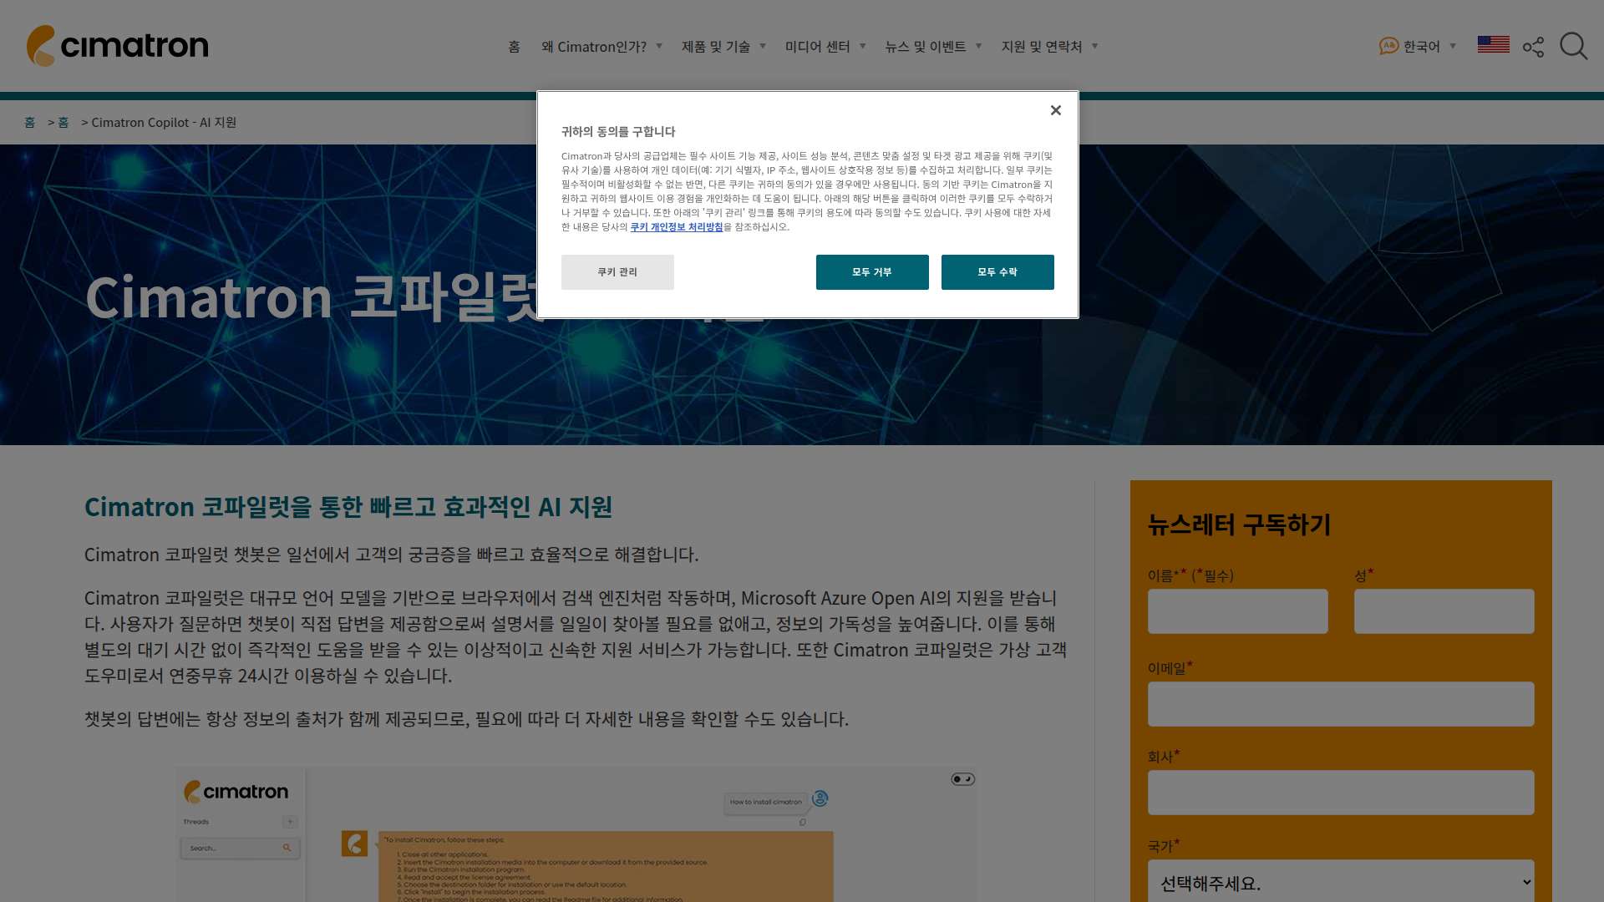The height and width of the screenshot is (902, 1604).
Task: Open the 홈 item in the top navigation menu
Action: (x=514, y=47)
